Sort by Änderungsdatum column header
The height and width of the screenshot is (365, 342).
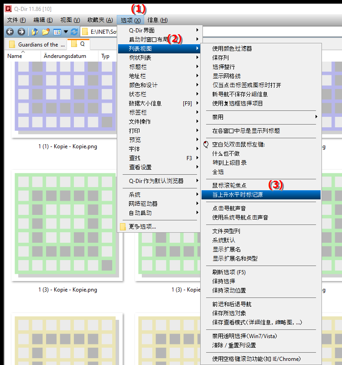click(69, 56)
